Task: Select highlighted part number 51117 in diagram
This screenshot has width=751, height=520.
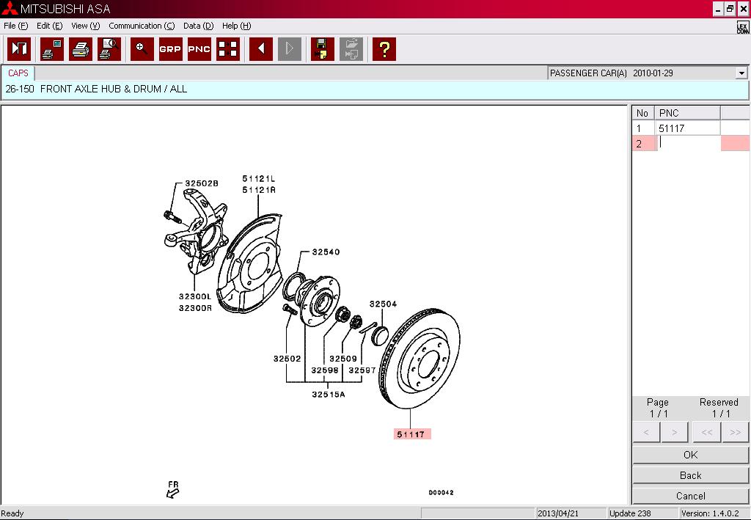Action: (x=411, y=434)
